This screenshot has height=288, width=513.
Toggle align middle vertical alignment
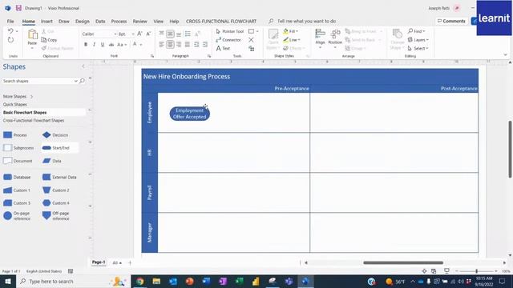(170, 34)
